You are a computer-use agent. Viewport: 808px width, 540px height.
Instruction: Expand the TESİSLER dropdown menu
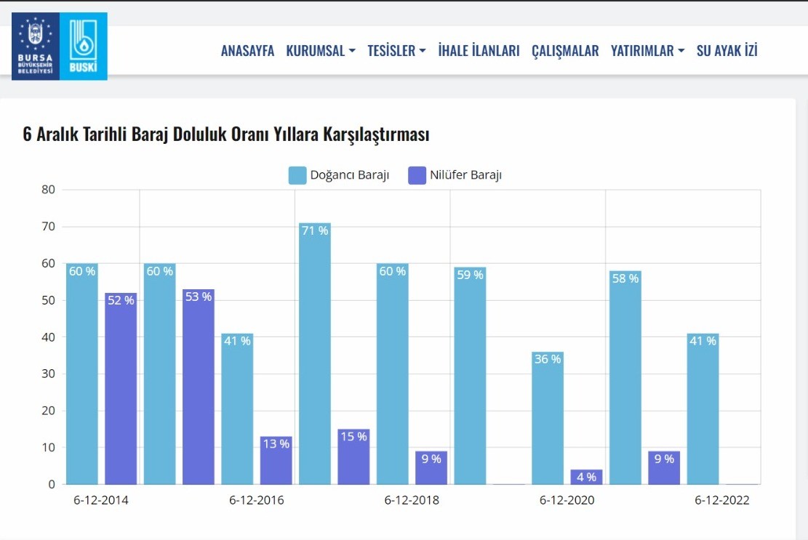point(396,51)
